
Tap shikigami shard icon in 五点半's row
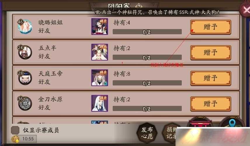[x=100, y=52]
